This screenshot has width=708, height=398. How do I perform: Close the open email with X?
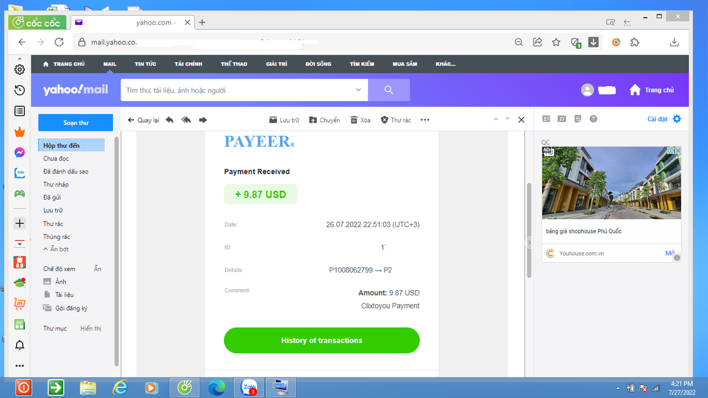521,119
